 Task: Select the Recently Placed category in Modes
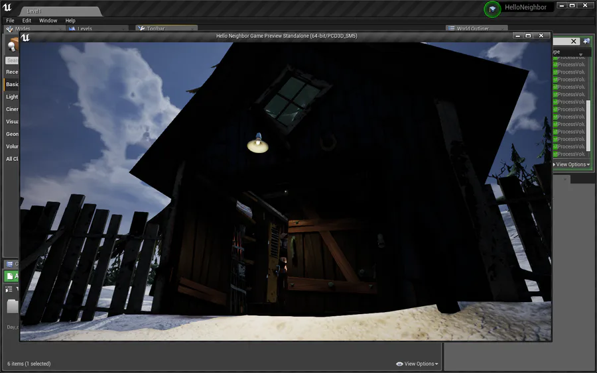click(11, 72)
